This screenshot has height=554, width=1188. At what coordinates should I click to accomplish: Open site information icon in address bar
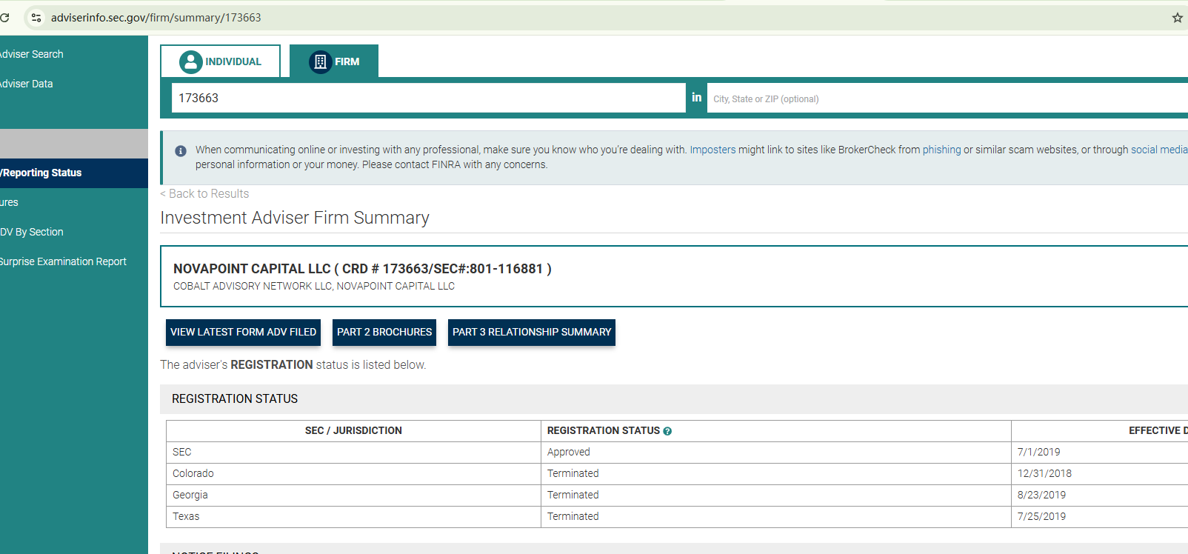coord(36,18)
